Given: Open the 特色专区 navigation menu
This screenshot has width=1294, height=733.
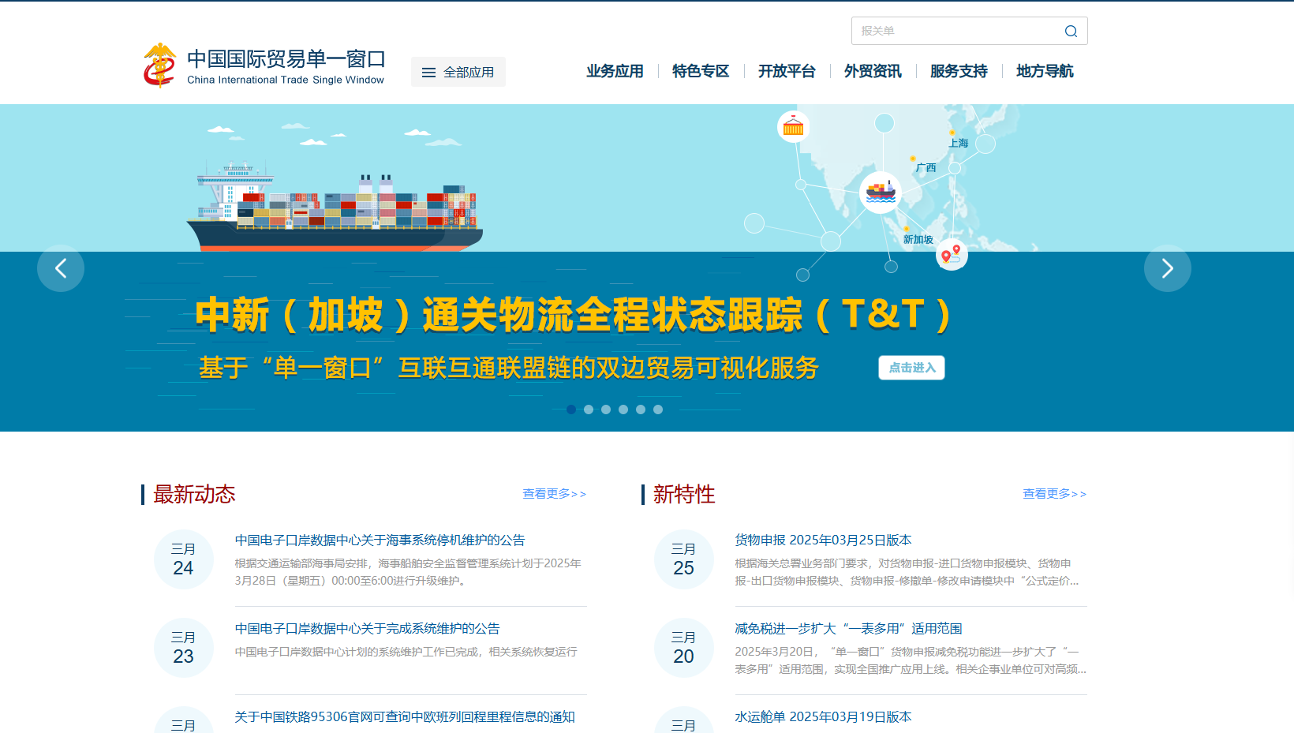Looking at the screenshot, I should (701, 71).
